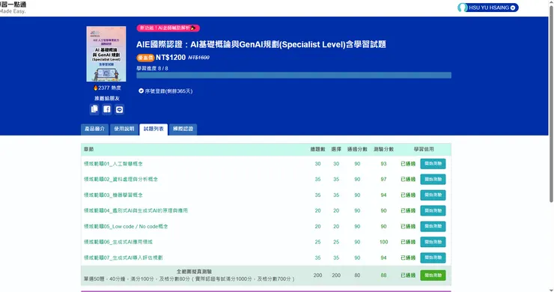The height and width of the screenshot is (292, 554).
Task: Click the struck-through NT$1600 original price
Action: point(198,57)
